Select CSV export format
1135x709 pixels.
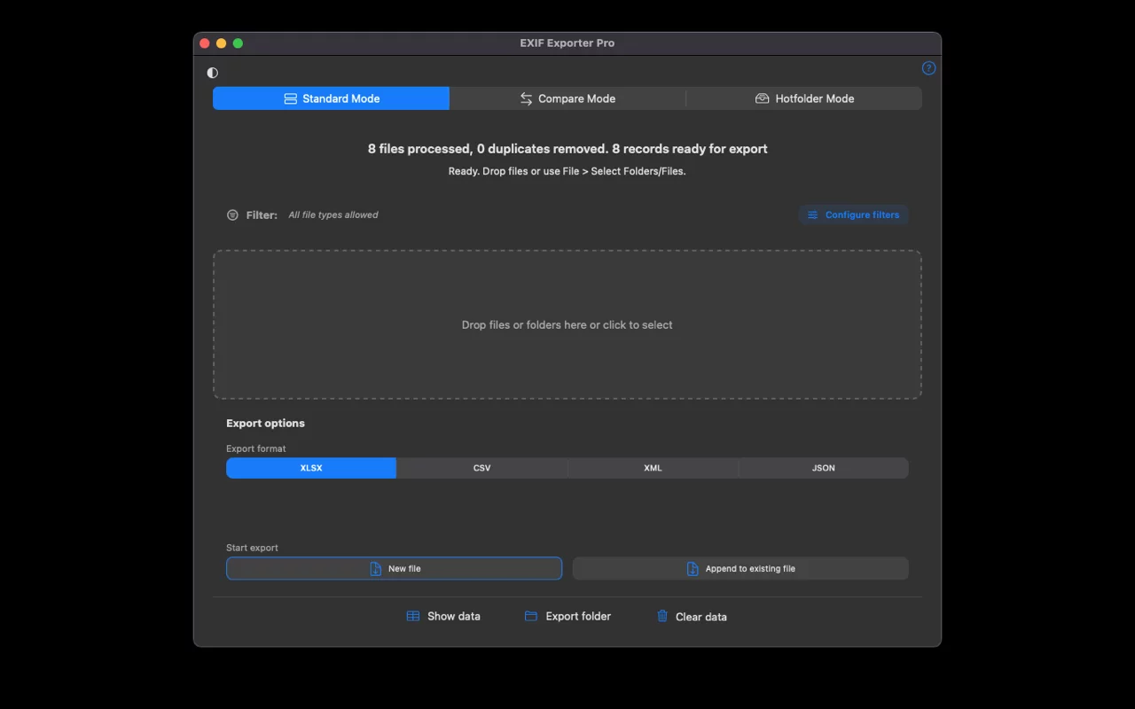click(x=481, y=468)
